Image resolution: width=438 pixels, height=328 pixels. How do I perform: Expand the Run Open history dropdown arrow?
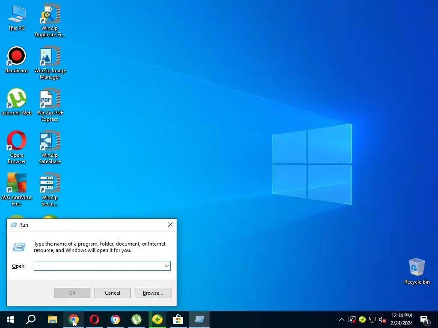click(x=167, y=266)
